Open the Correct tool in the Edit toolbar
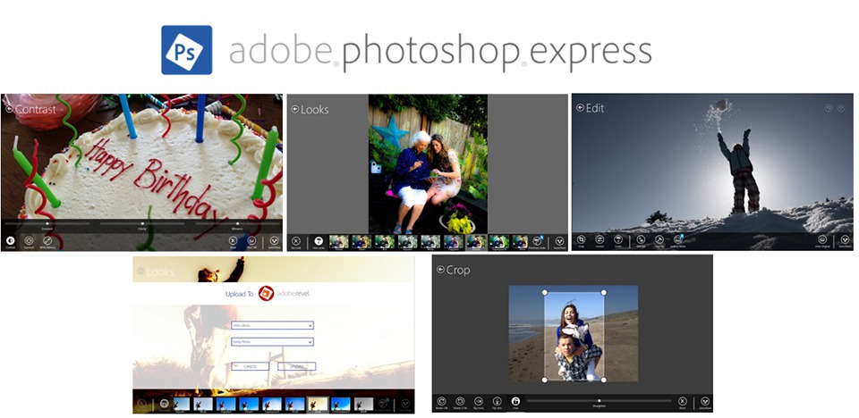 click(600, 239)
